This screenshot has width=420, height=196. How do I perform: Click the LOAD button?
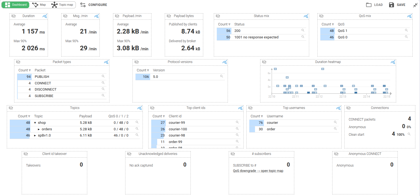[374, 5]
